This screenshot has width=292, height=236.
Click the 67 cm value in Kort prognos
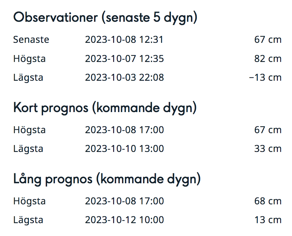tap(268, 130)
